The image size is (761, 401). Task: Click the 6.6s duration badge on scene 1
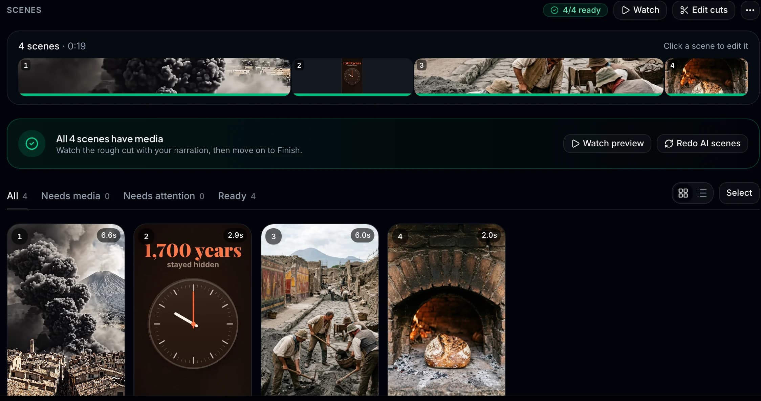(109, 235)
